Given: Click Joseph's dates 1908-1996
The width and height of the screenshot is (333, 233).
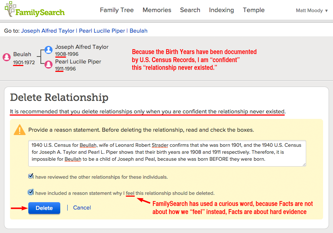Looking at the screenshot, I should (67, 54).
